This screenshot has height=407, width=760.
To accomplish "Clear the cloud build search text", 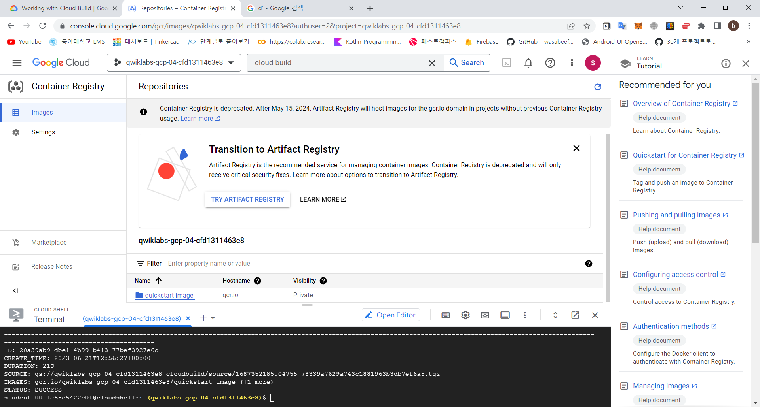I will coord(432,63).
